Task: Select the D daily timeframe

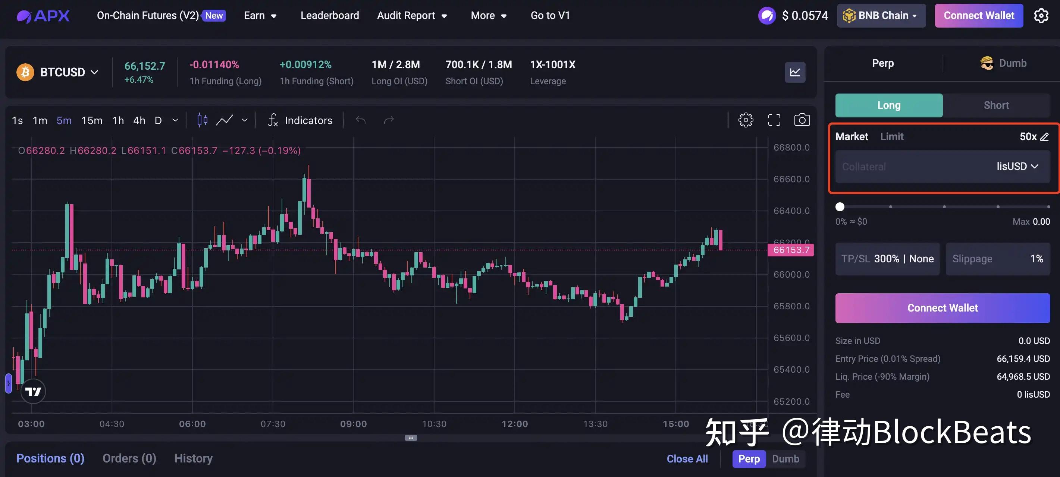Action: [x=158, y=120]
